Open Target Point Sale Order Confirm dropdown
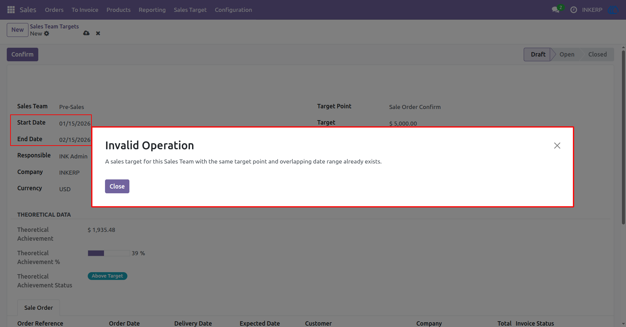 click(415, 107)
